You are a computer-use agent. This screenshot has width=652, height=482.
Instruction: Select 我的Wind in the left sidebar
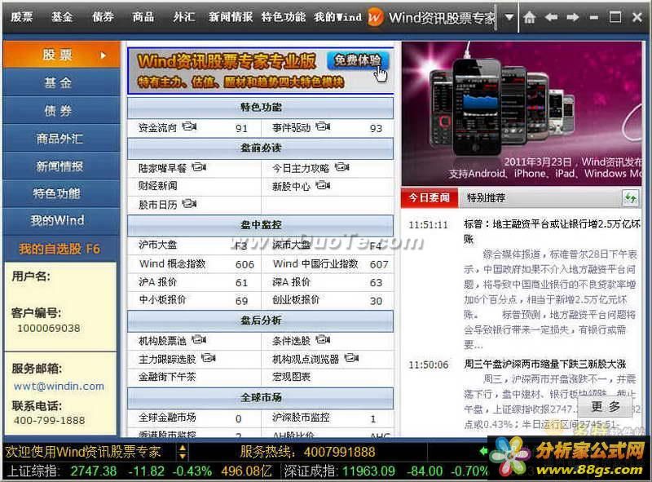pyautogui.click(x=62, y=220)
